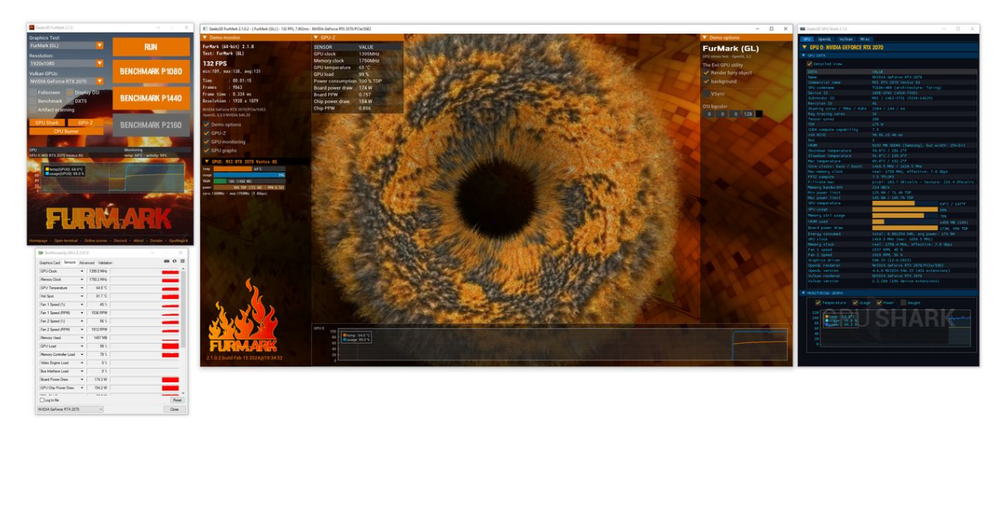Take a screenshot with GPU-Z camera icon
Image resolution: width=994 pixels, height=511 pixels.
(x=166, y=261)
